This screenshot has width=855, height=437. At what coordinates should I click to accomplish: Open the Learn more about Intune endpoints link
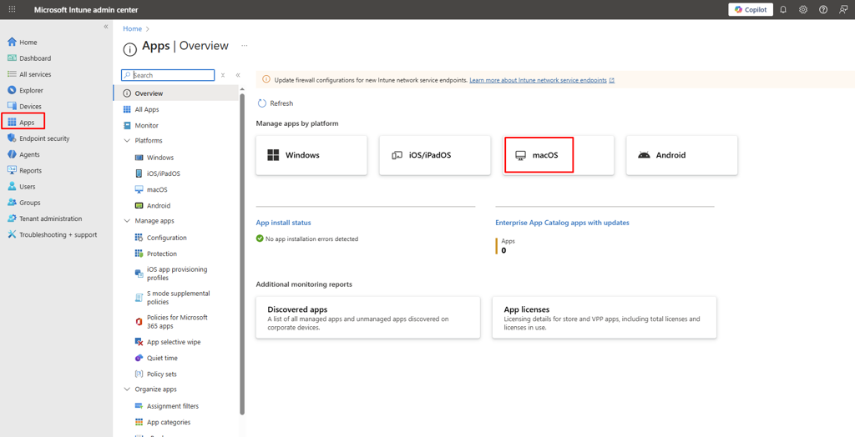(538, 80)
